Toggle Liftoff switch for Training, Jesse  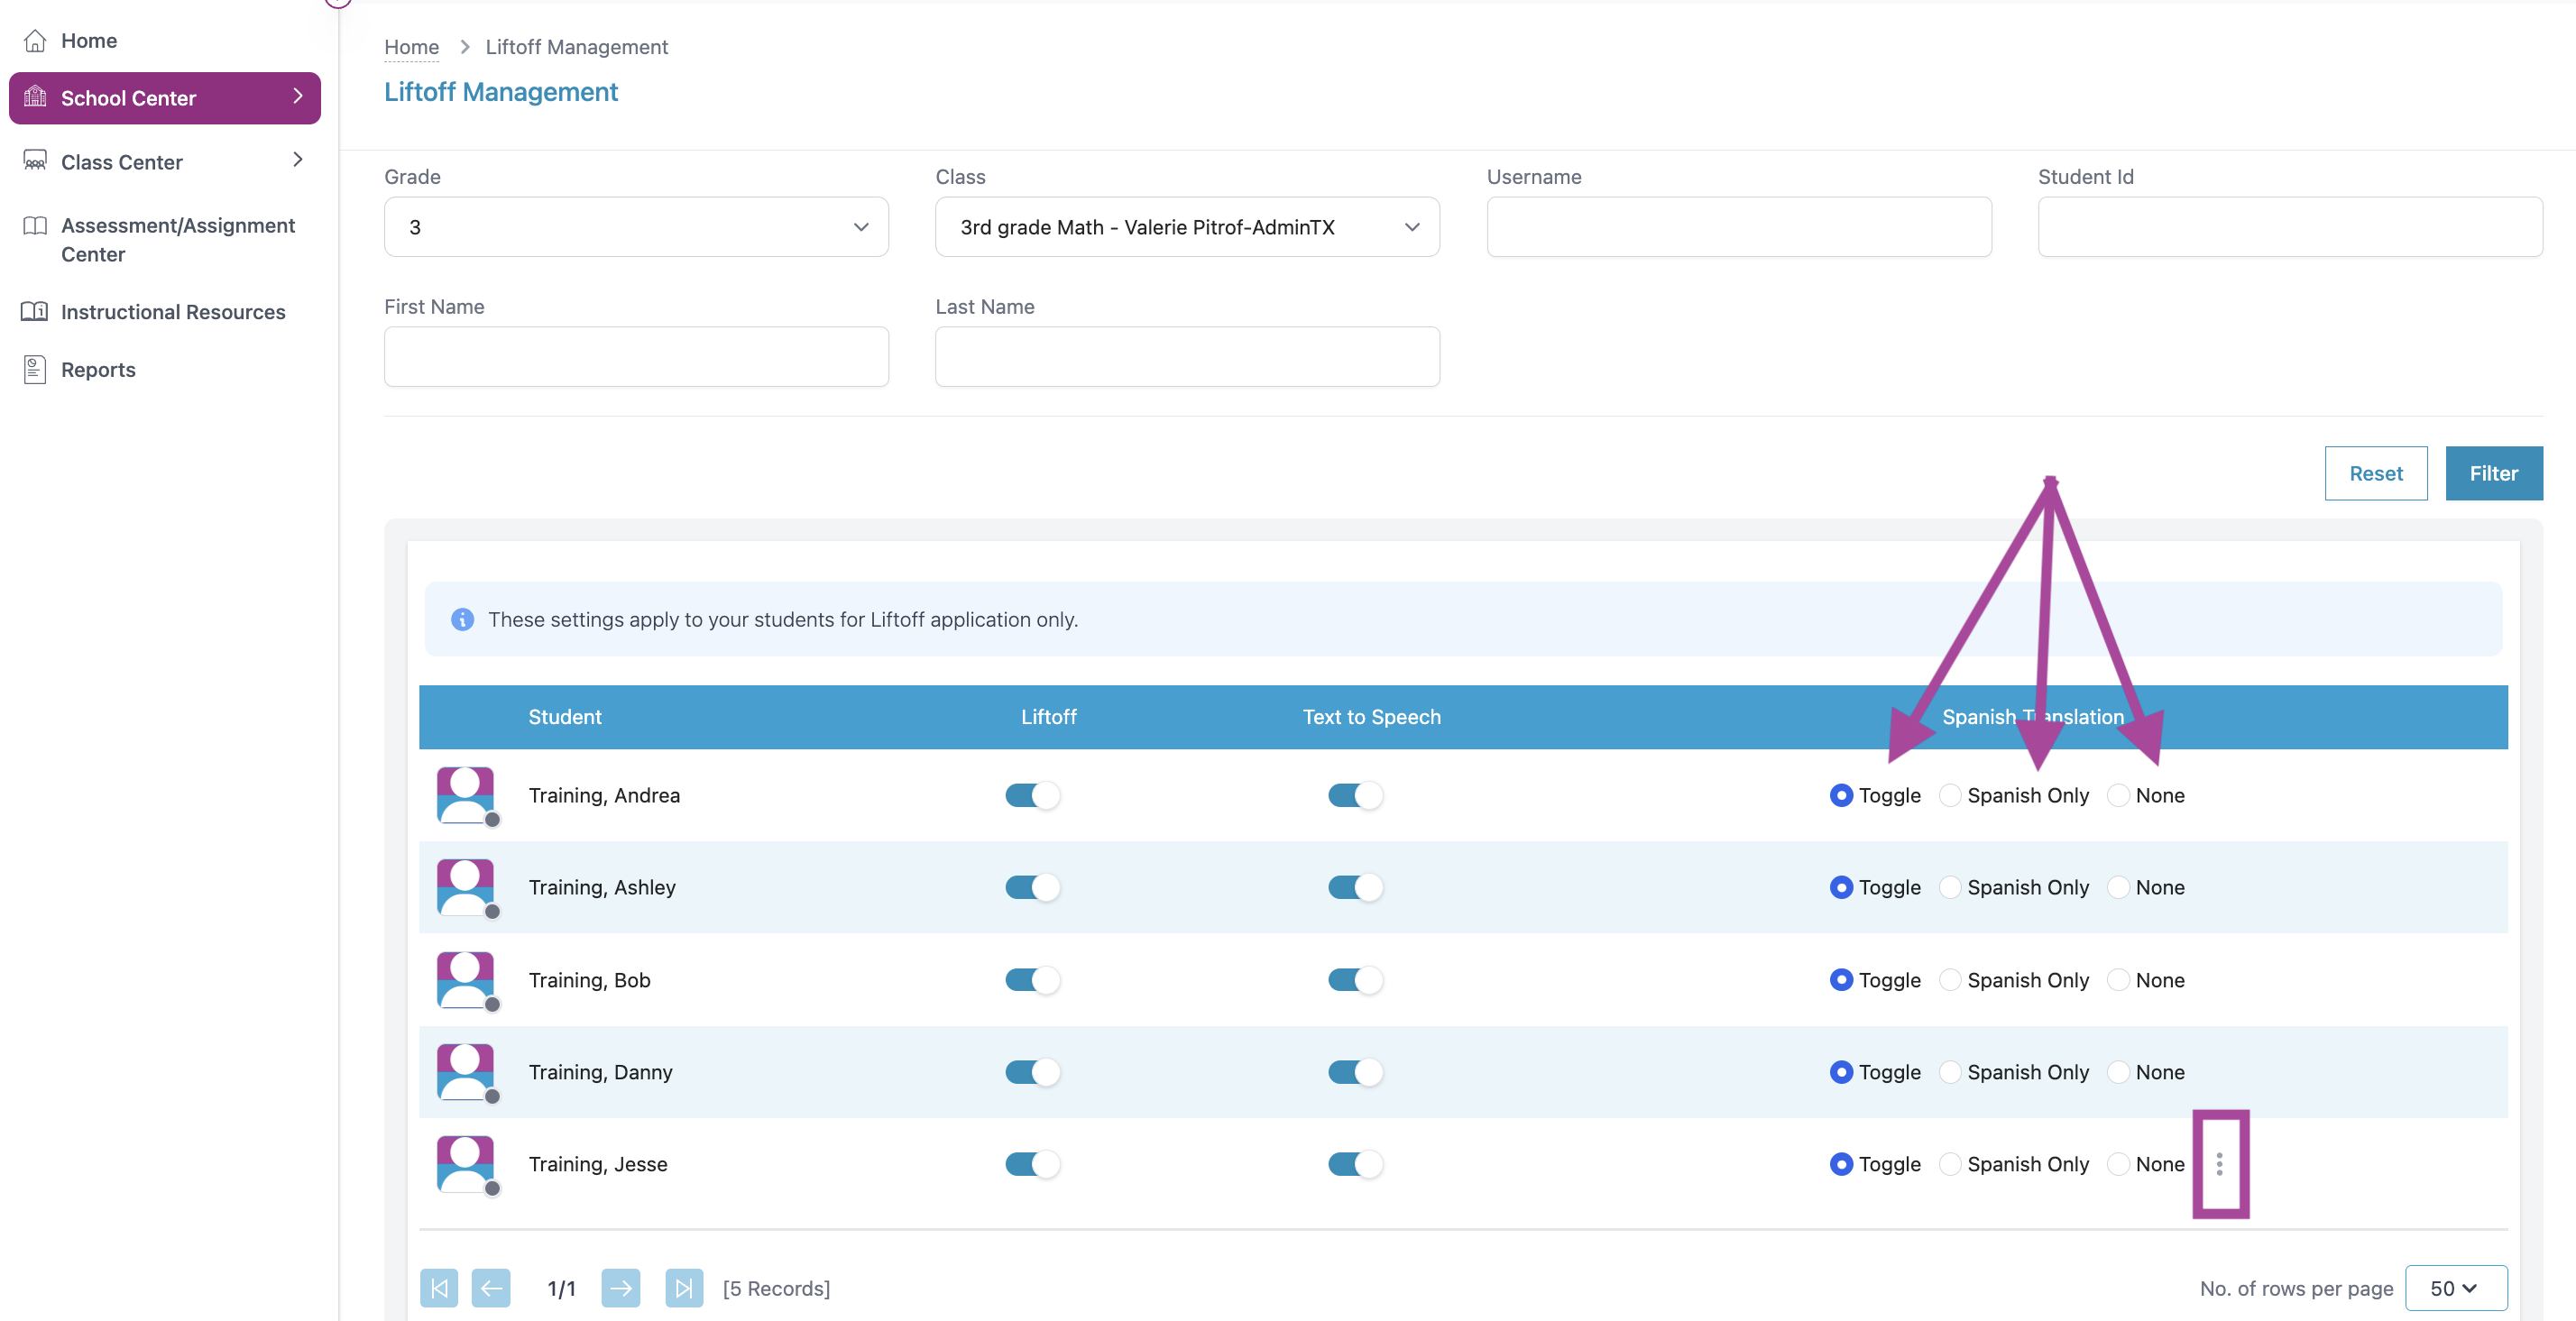pyautogui.click(x=1032, y=1164)
